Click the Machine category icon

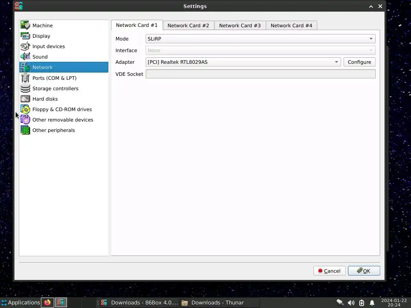pyautogui.click(x=25, y=25)
